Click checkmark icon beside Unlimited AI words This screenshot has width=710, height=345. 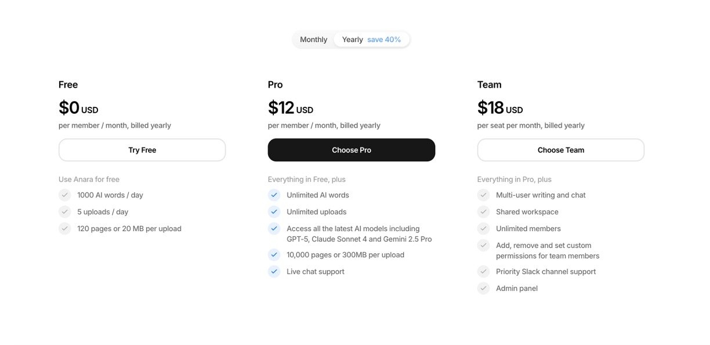(274, 195)
